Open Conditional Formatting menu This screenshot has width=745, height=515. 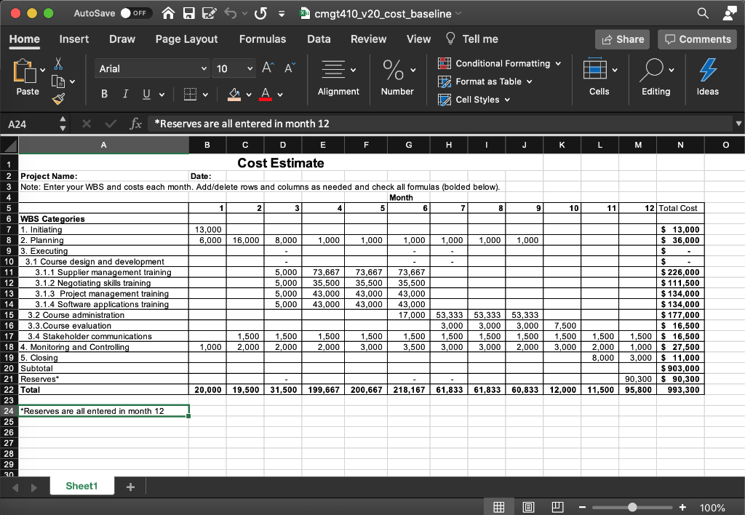(499, 63)
